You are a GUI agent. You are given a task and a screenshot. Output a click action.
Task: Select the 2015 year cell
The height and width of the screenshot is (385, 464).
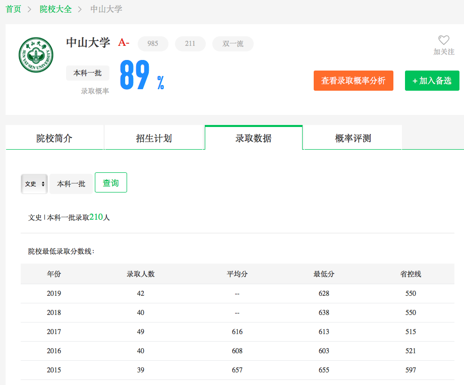pyautogui.click(x=54, y=370)
